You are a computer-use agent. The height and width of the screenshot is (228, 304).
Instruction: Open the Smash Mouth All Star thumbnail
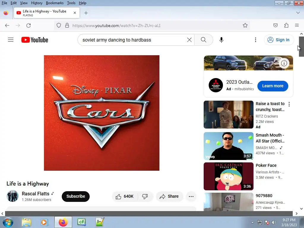click(229, 146)
